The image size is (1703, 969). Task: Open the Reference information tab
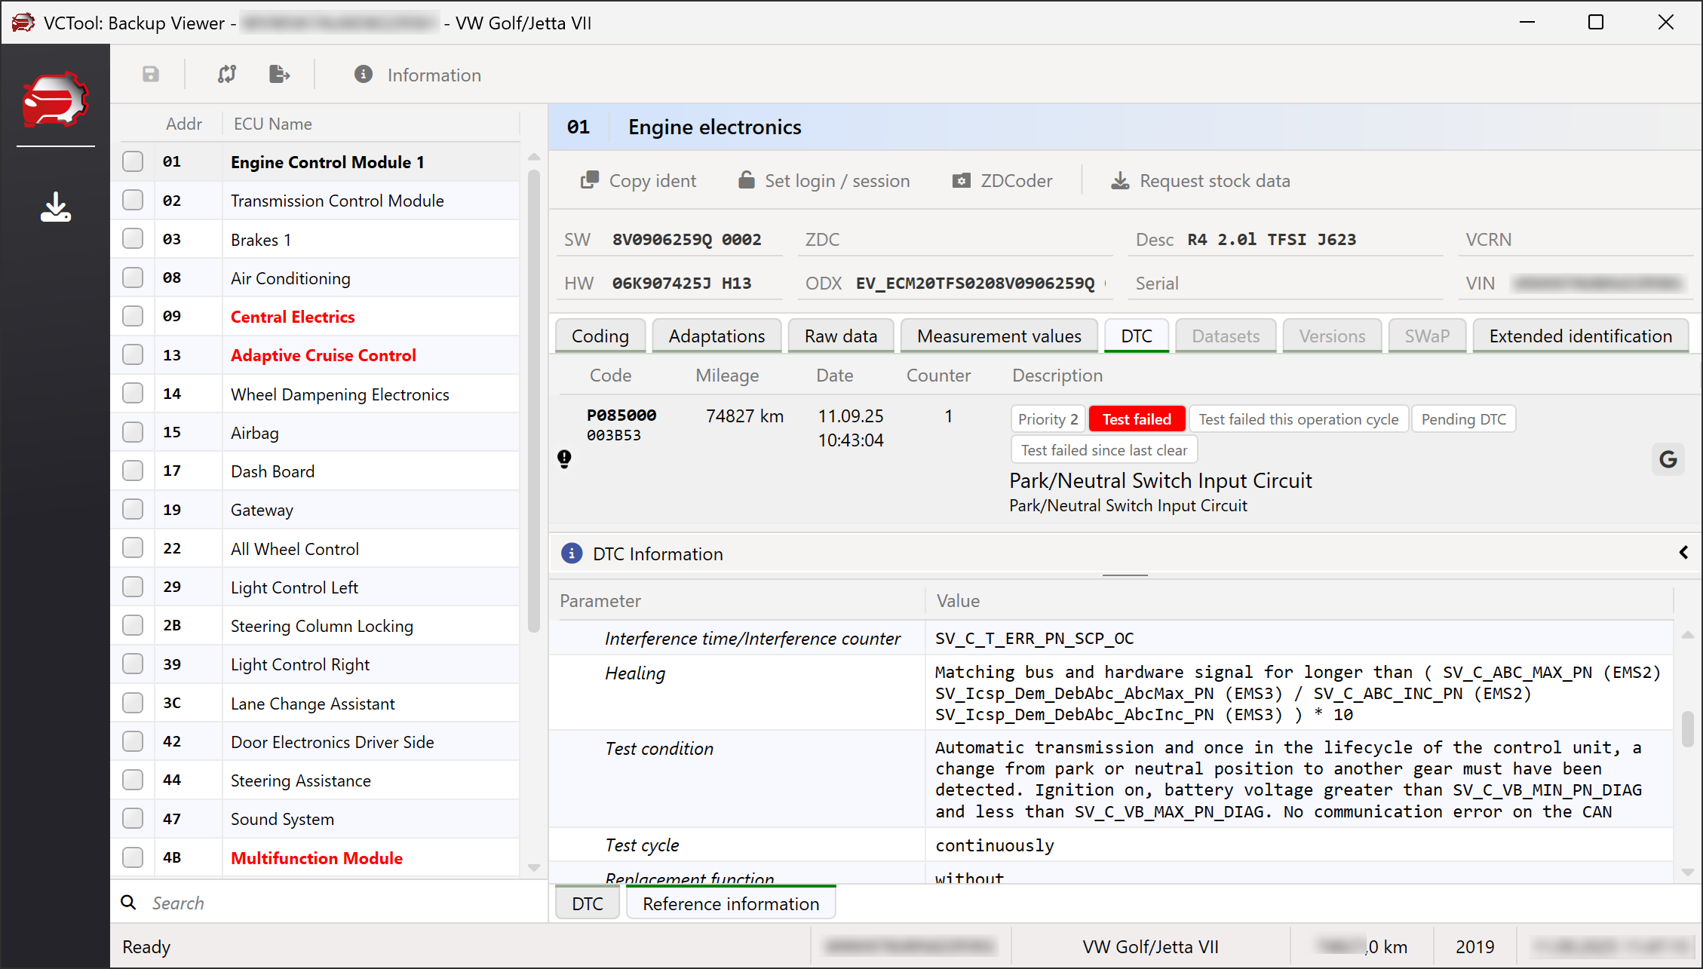coord(730,903)
